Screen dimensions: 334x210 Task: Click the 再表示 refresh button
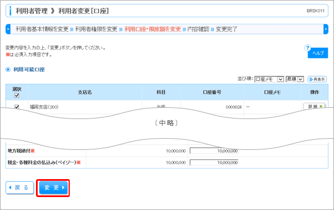pyautogui.click(x=317, y=79)
